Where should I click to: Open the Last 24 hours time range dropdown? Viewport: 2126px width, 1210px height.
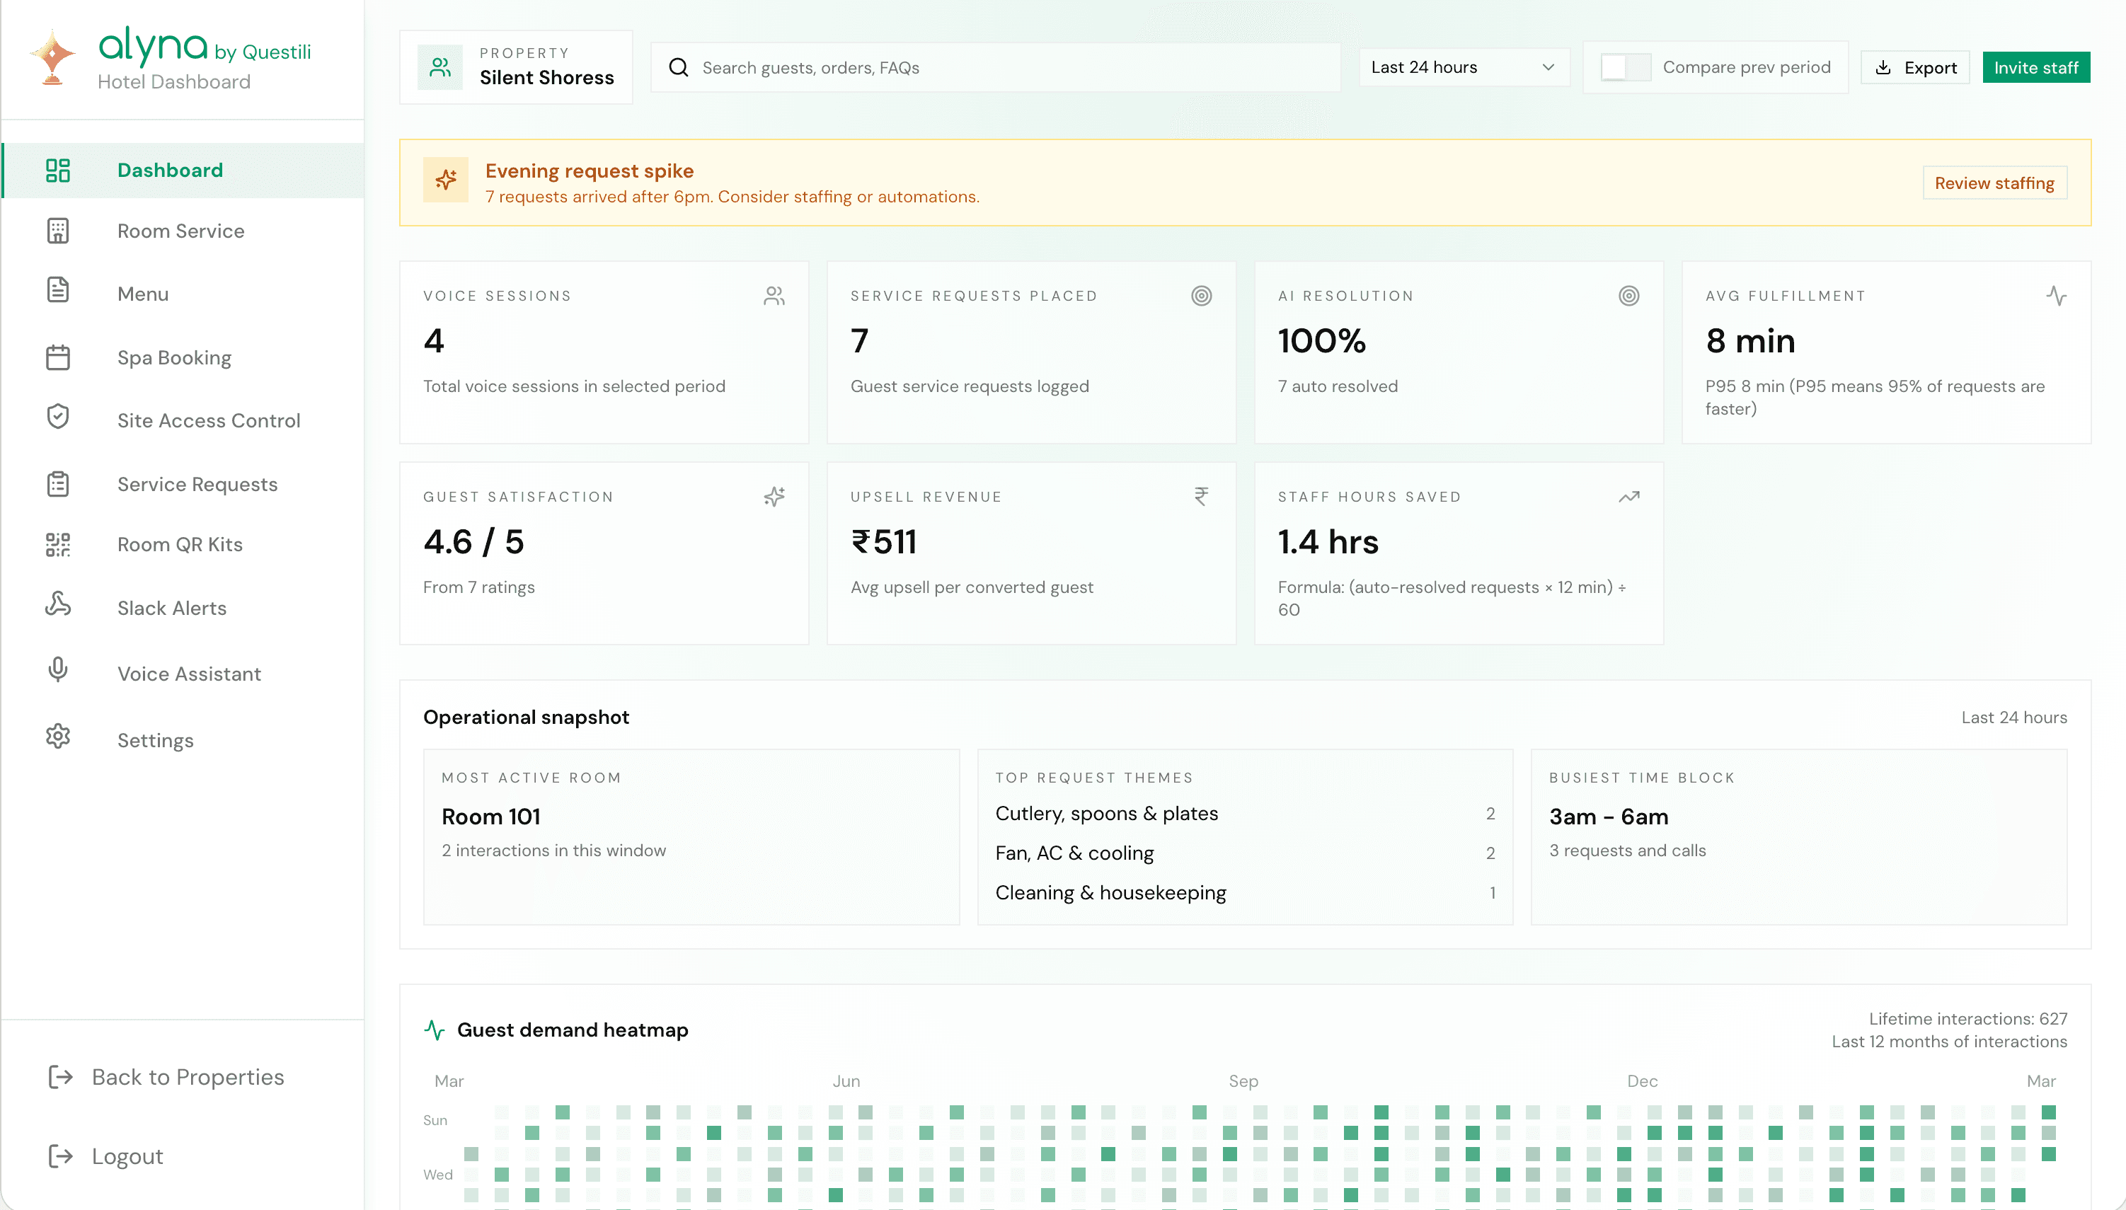tap(1463, 67)
